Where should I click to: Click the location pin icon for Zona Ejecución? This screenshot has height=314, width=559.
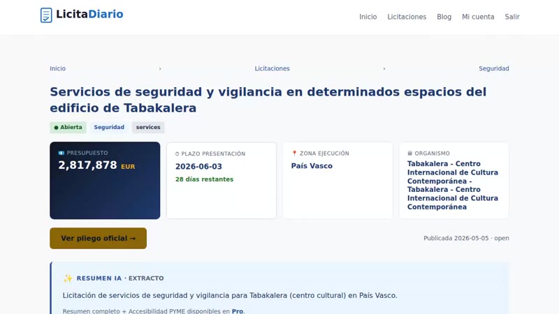coord(294,154)
